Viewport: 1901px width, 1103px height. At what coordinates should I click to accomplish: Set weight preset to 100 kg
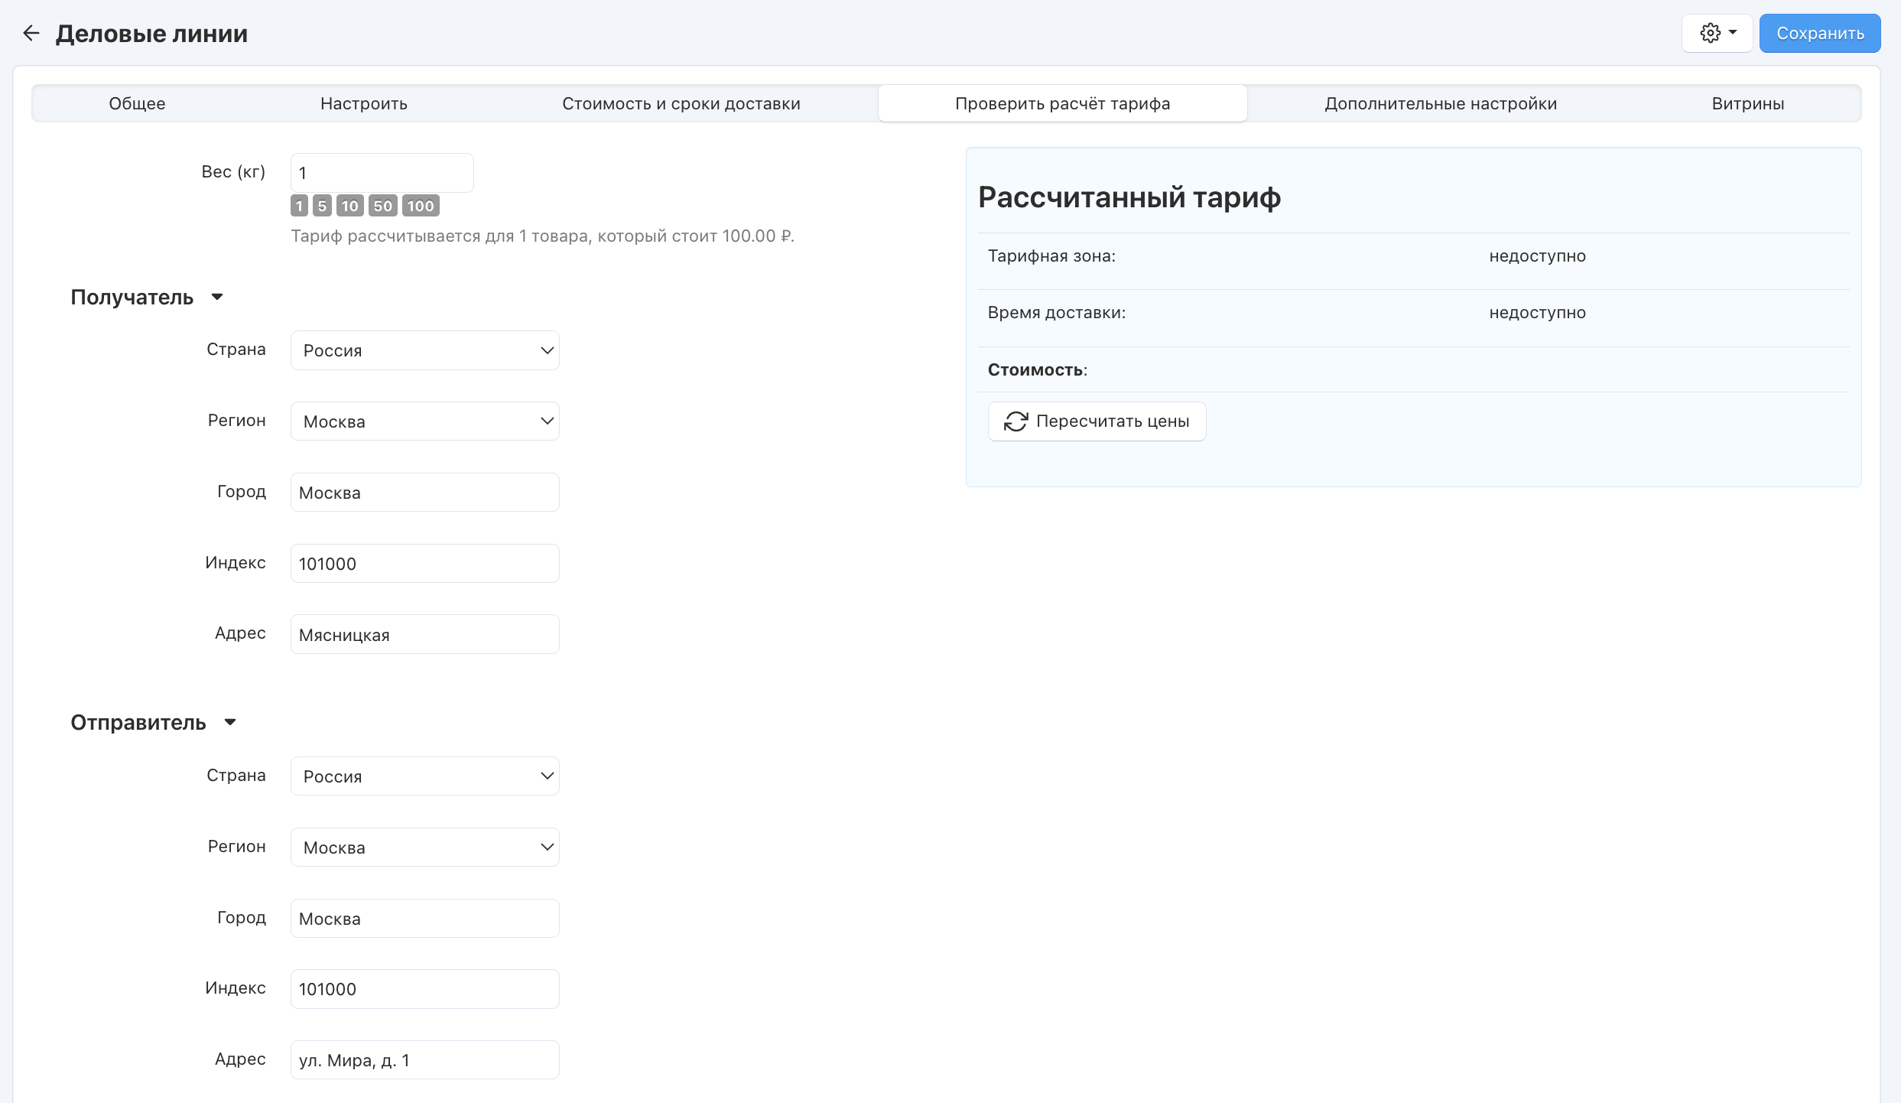coord(421,206)
